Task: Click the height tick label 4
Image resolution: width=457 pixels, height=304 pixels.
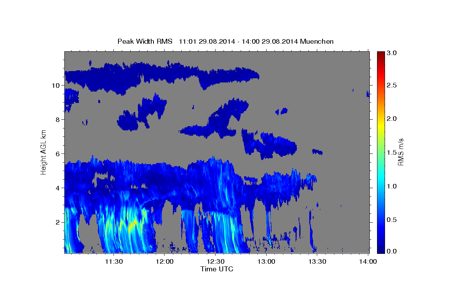Action: [x=58, y=188]
